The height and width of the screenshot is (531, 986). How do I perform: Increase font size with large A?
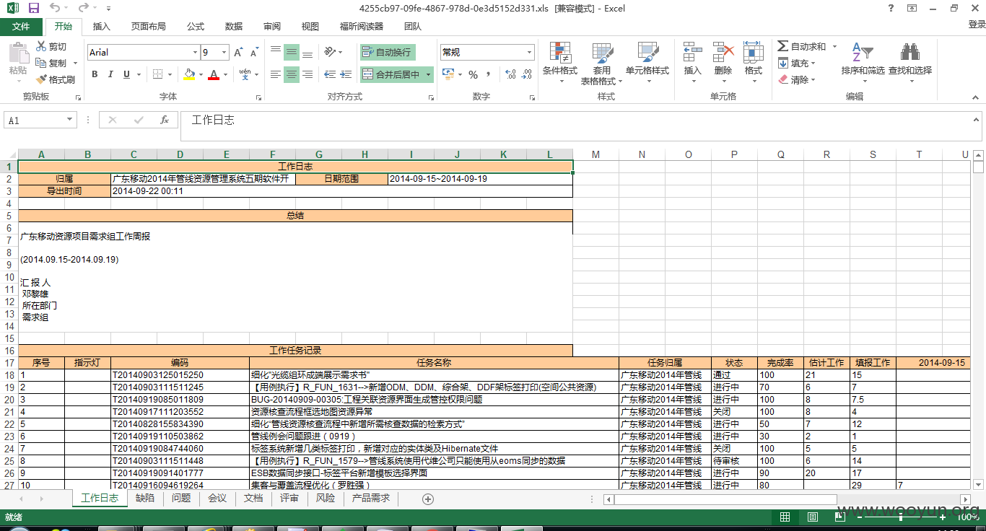click(239, 53)
